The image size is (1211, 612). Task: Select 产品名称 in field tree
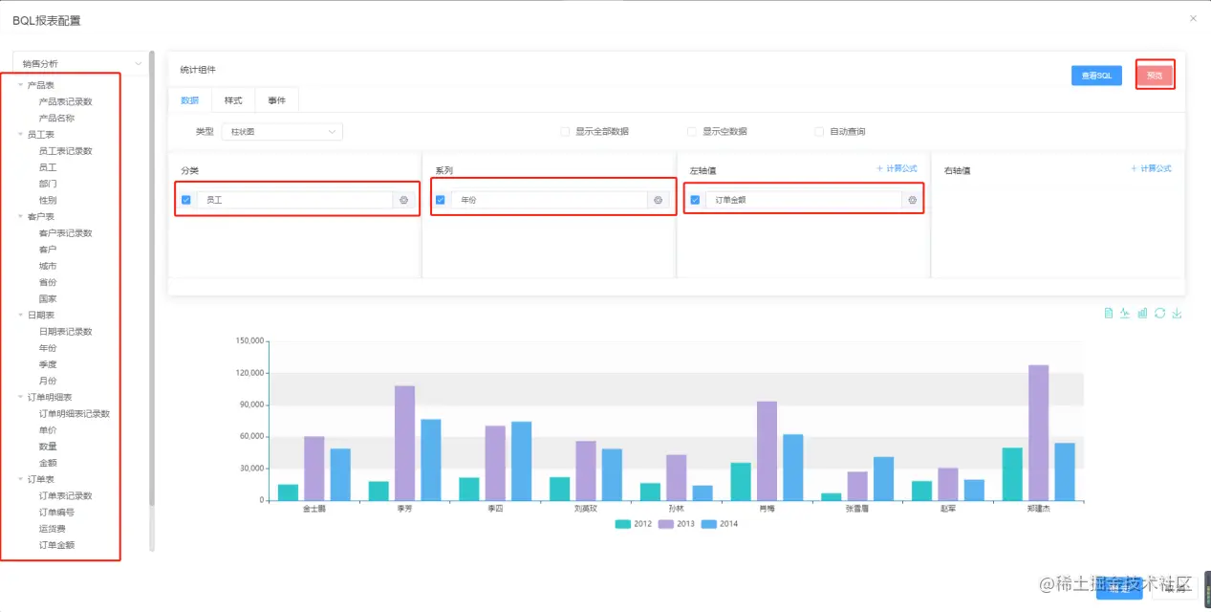click(x=56, y=118)
